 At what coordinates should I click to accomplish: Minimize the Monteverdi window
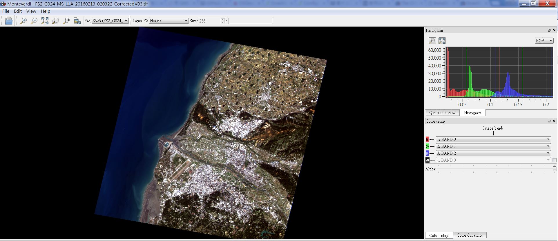(x=524, y=3)
